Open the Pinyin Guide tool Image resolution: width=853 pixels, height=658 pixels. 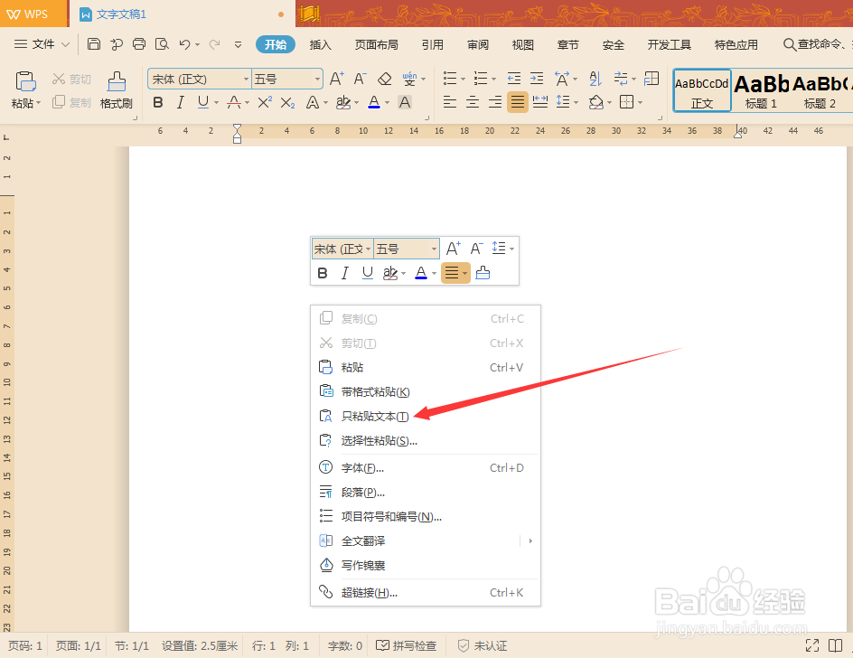tap(409, 79)
